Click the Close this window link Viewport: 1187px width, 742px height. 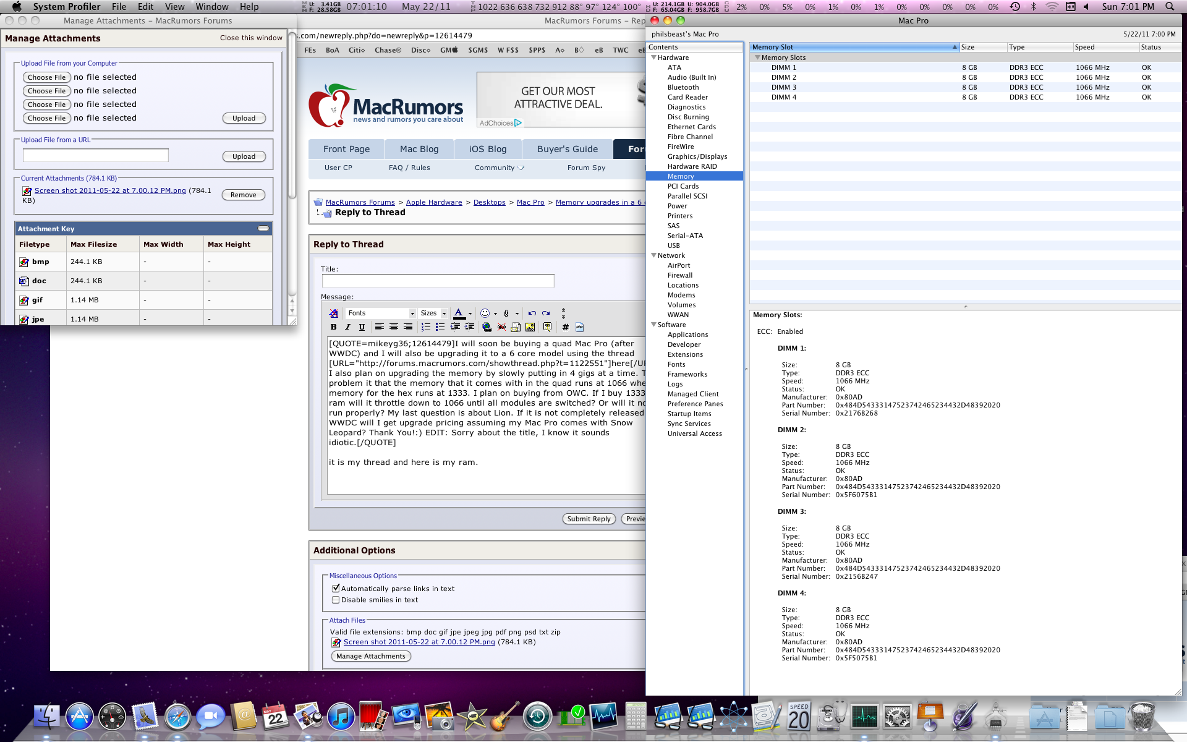[x=251, y=38]
